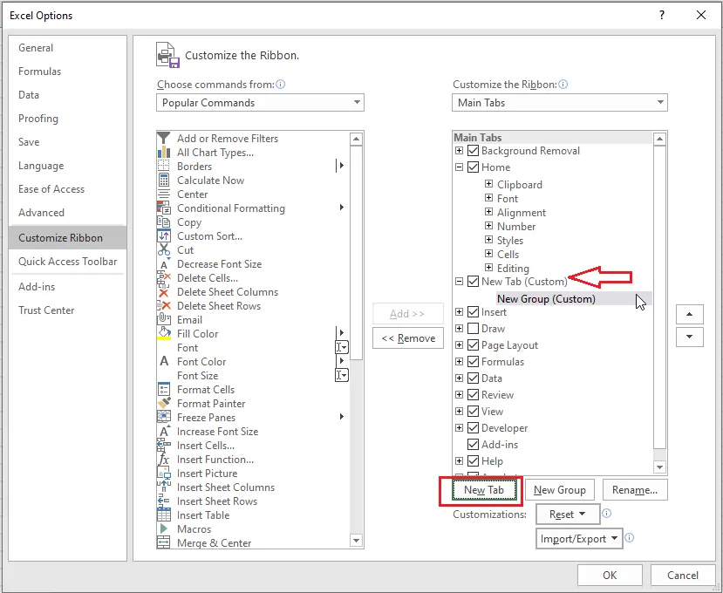Image resolution: width=723 pixels, height=593 pixels.
Task: Click the Move Up arrow button
Action: pos(689,314)
